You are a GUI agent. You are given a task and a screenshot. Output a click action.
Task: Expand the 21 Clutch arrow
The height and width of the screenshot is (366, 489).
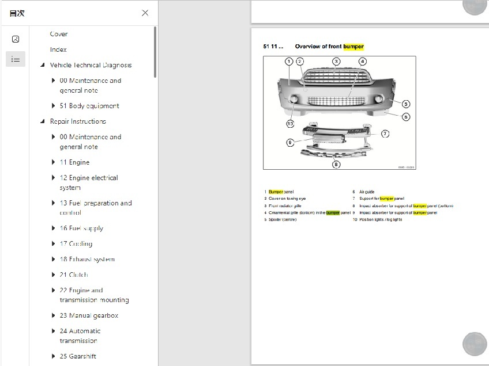tap(53, 275)
